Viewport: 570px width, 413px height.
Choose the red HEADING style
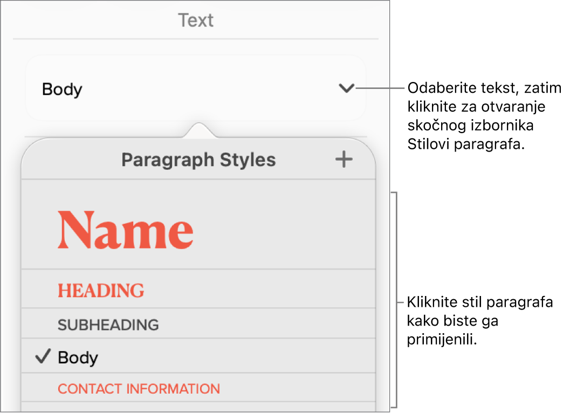(x=101, y=291)
